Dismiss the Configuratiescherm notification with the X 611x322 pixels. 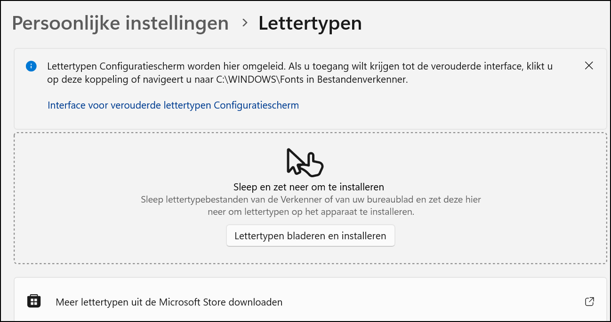coord(589,66)
